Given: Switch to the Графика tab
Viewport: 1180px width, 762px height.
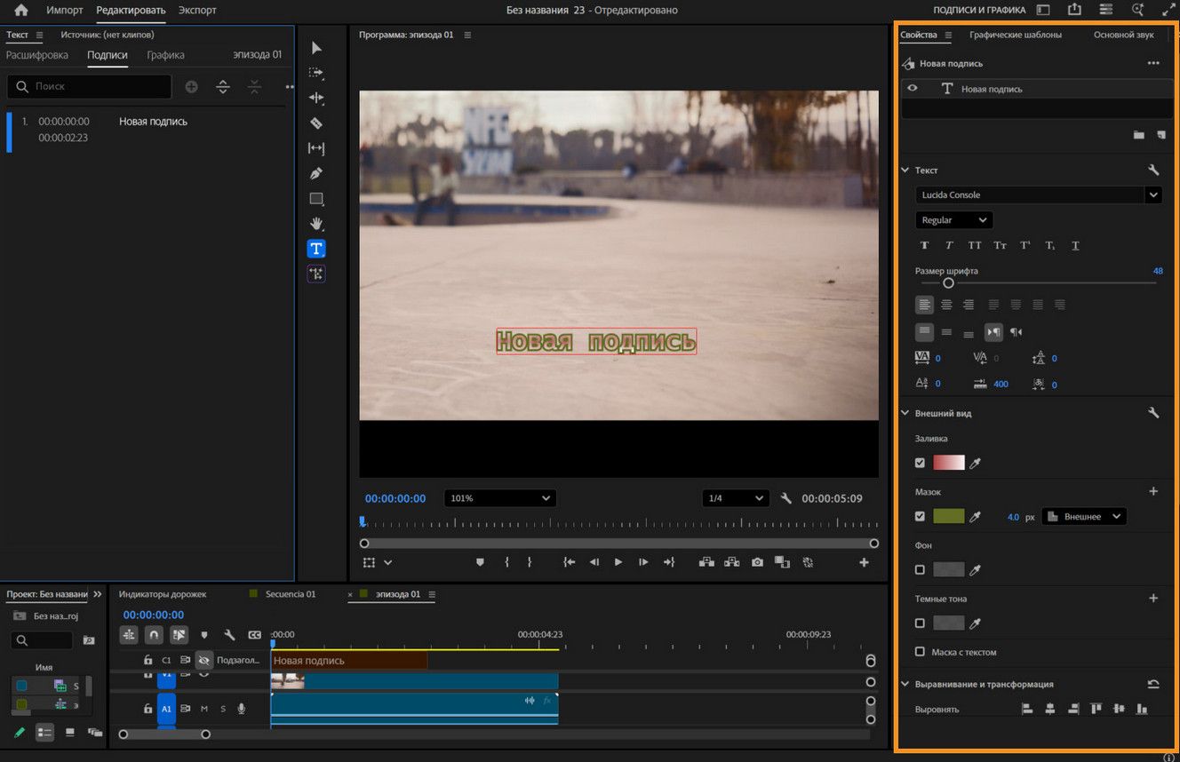Looking at the screenshot, I should [165, 54].
